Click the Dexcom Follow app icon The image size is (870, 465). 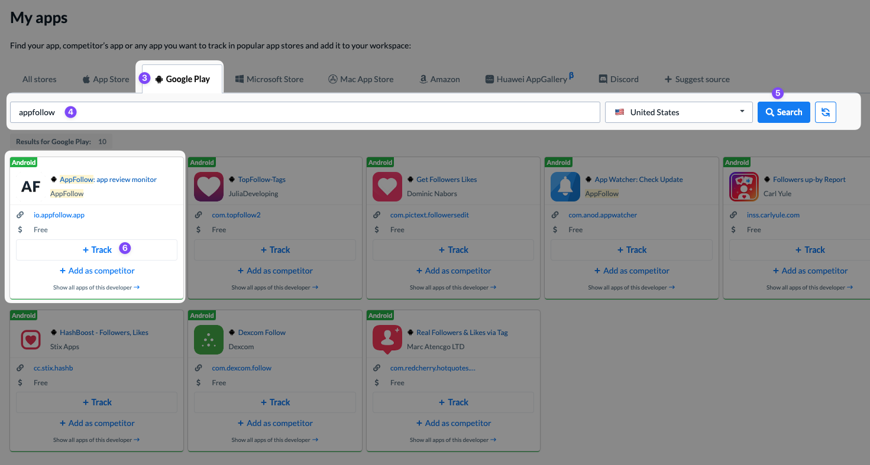[x=208, y=339]
